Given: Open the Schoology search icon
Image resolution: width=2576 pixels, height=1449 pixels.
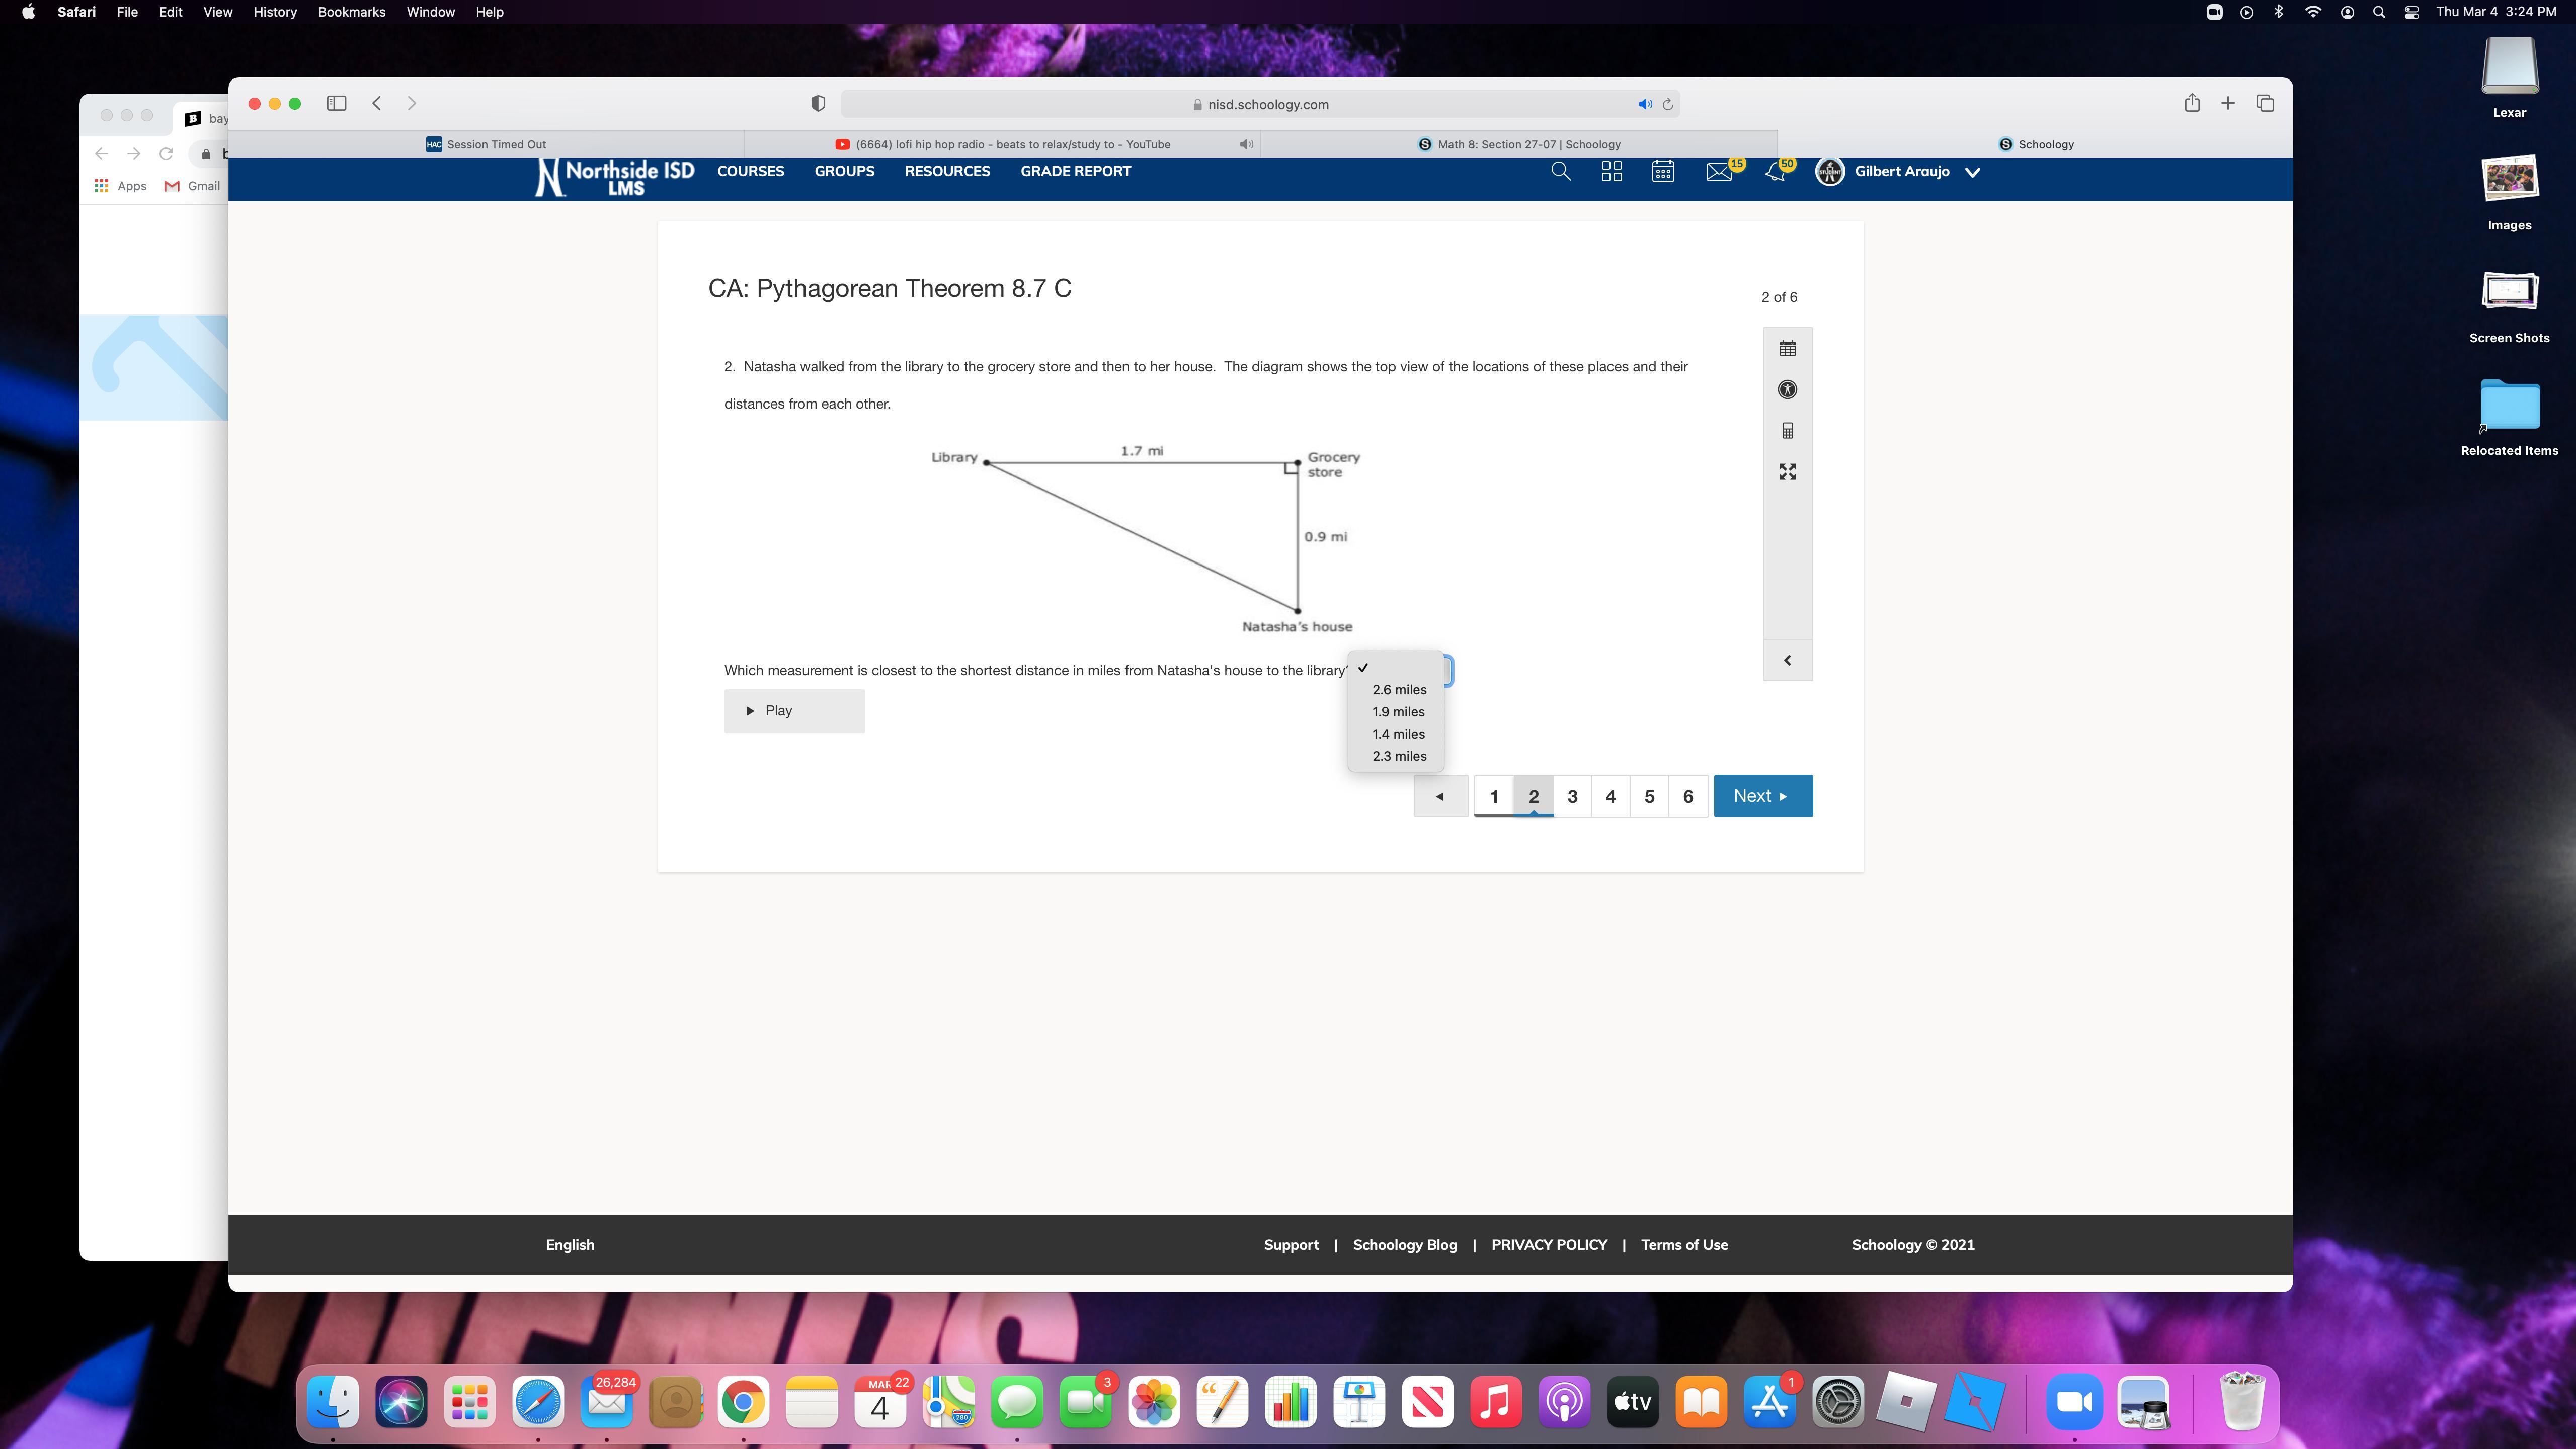Looking at the screenshot, I should tap(1560, 172).
